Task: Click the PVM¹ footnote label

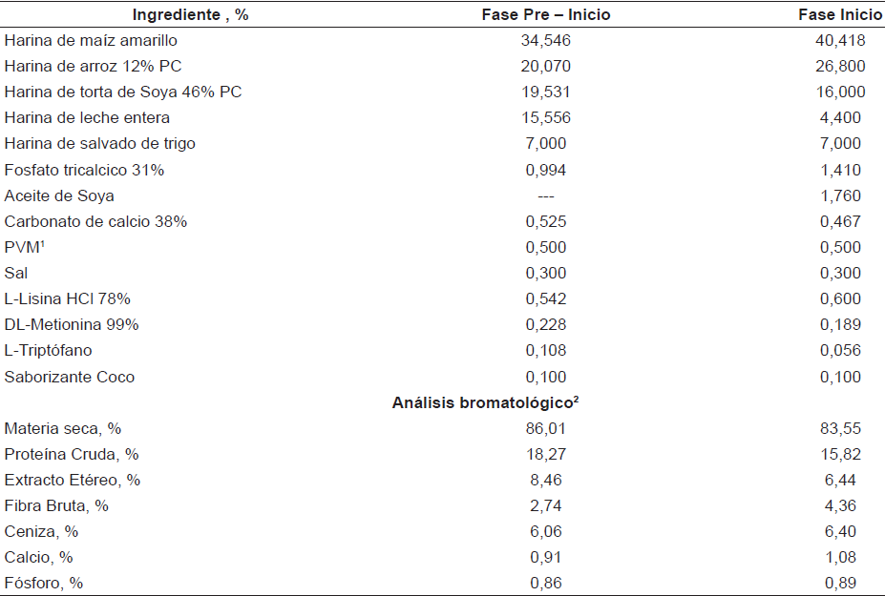Action: pyautogui.click(x=24, y=247)
